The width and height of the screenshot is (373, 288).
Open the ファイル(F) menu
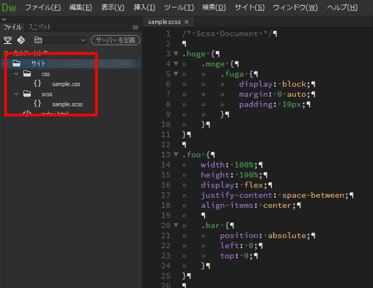(x=43, y=7)
